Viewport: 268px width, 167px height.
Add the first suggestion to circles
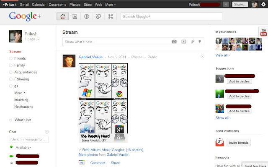[x=239, y=82]
